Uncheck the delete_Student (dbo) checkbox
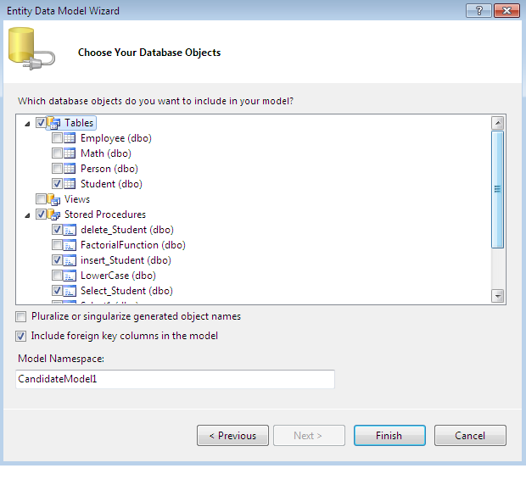The image size is (526, 485). pos(57,230)
